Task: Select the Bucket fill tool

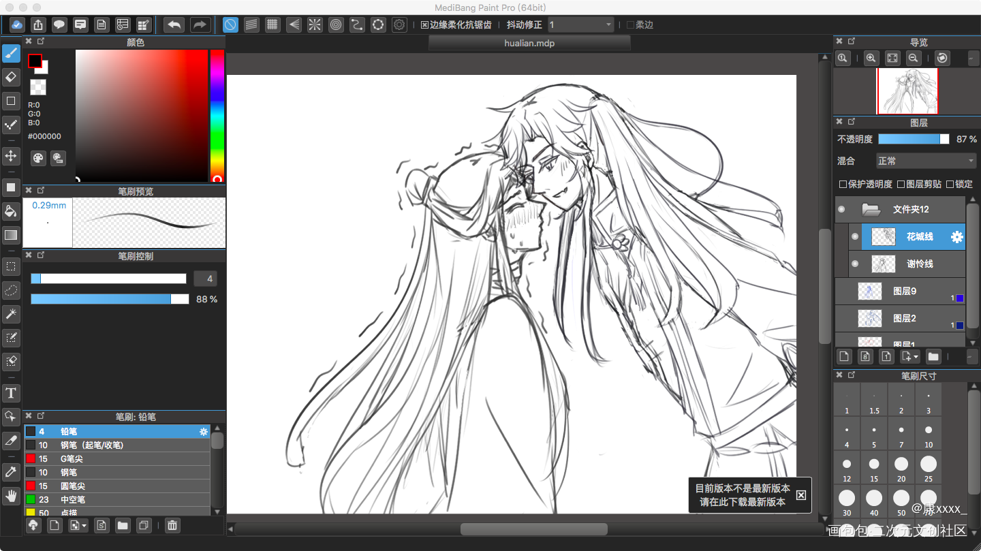Action: coord(11,210)
